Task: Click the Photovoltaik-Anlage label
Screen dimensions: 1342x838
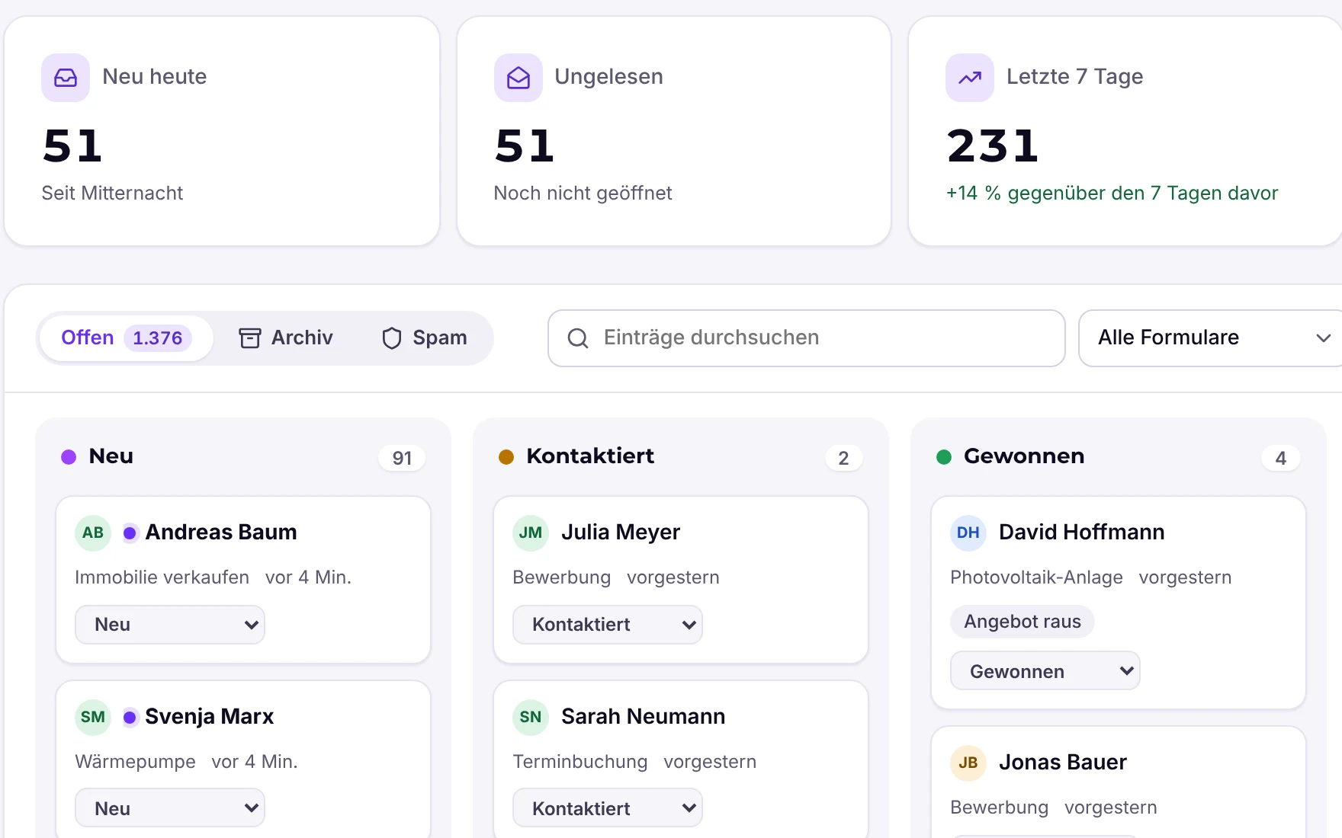Action: tap(1036, 577)
